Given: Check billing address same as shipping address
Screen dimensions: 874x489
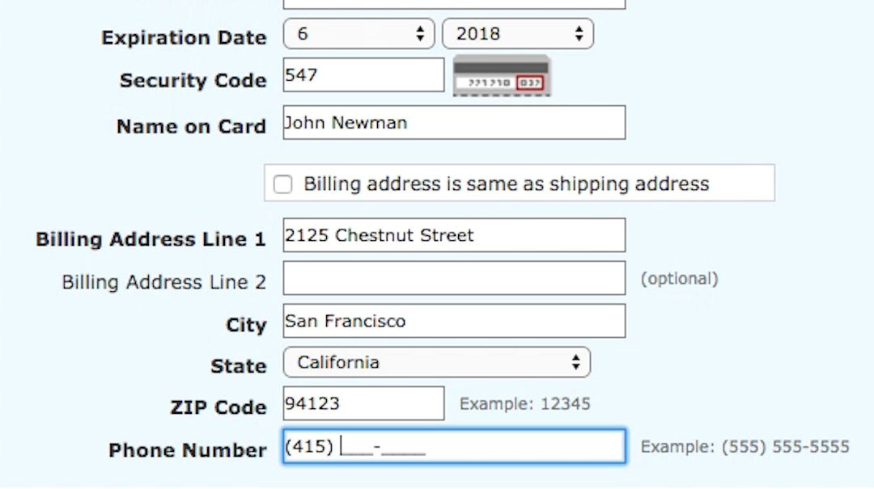Looking at the screenshot, I should [282, 184].
